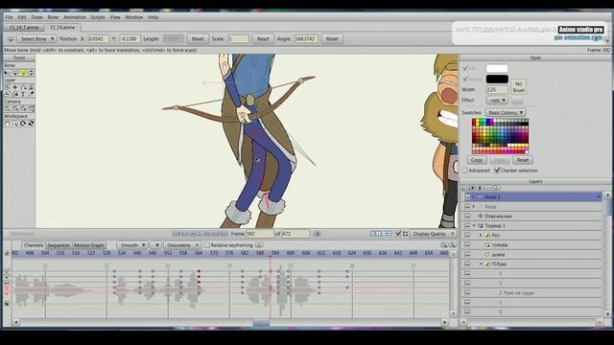Click the New Layer icon in Layers panel
The width and height of the screenshot is (614, 345).
click(x=464, y=188)
